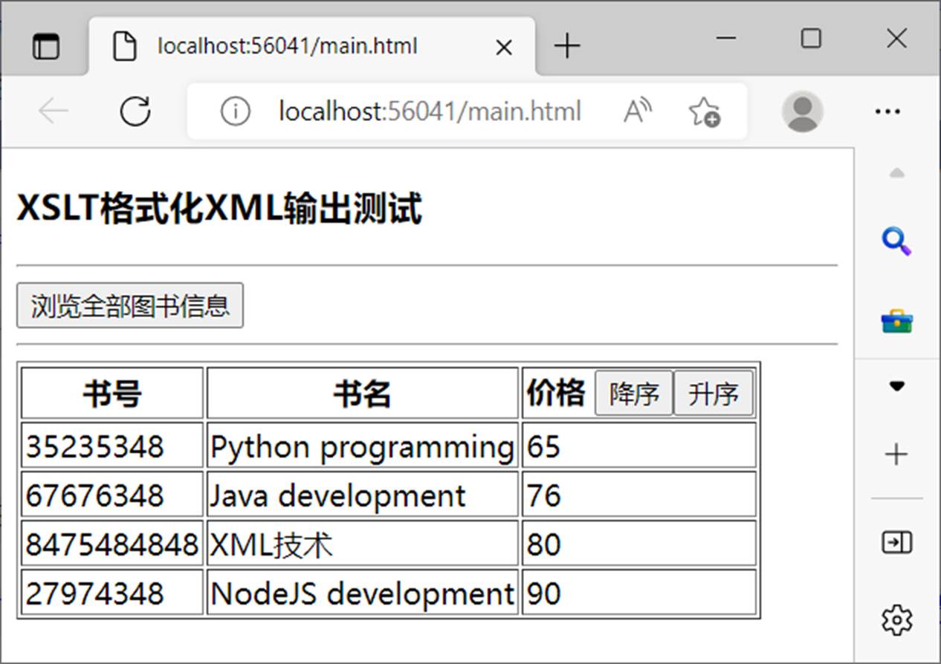The height and width of the screenshot is (664, 941).
Task: Open sidebar Tools briefcase icon
Action: click(x=896, y=322)
